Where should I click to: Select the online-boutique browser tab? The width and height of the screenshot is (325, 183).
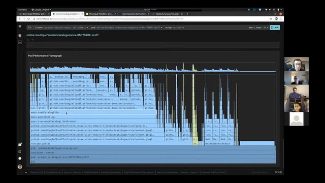(x=67, y=14)
